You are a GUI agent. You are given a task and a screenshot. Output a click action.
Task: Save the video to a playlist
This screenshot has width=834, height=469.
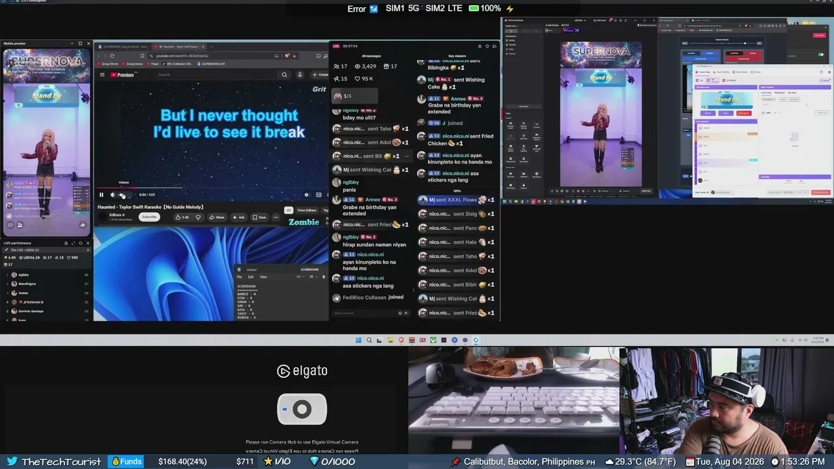pos(259,217)
